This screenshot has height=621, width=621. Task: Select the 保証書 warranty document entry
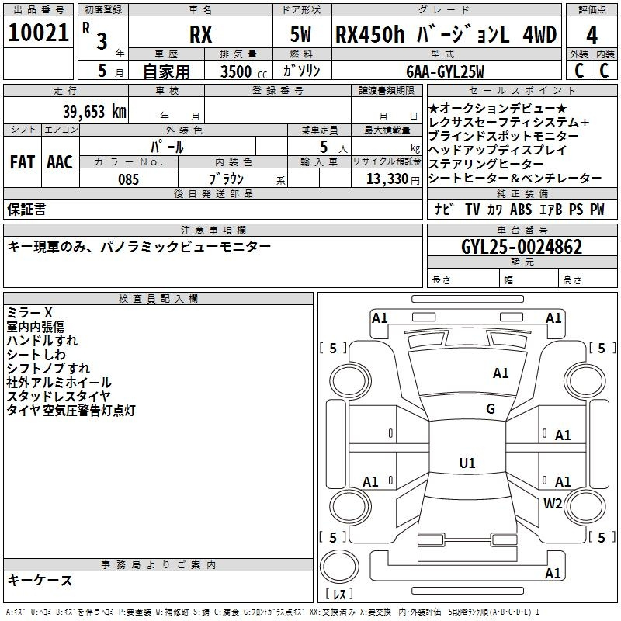coord(26,210)
